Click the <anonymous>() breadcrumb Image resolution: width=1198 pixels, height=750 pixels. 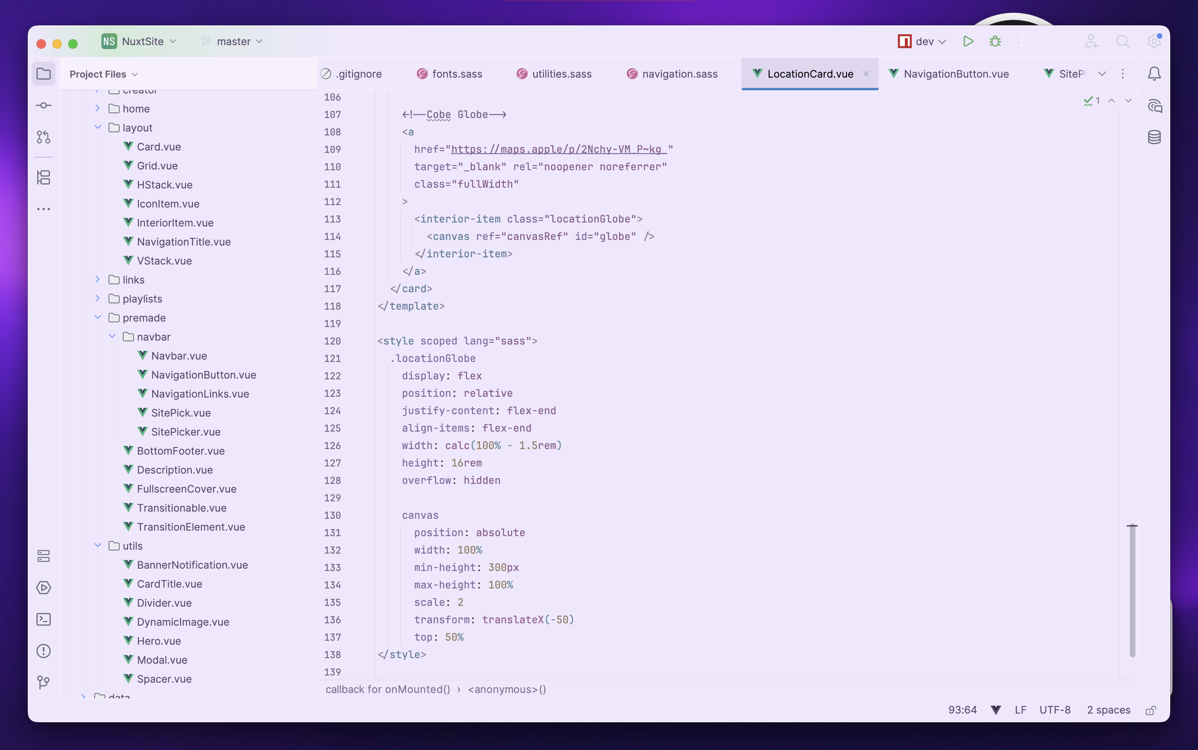pos(507,689)
